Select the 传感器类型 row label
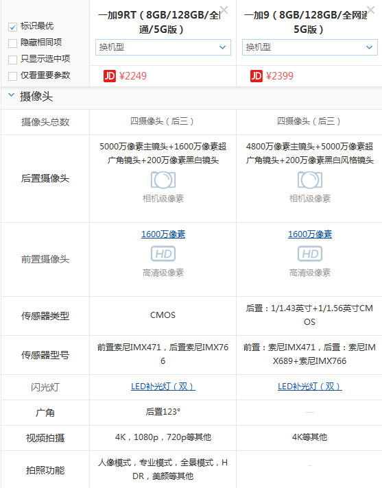This screenshot has width=382, height=488. point(45,316)
